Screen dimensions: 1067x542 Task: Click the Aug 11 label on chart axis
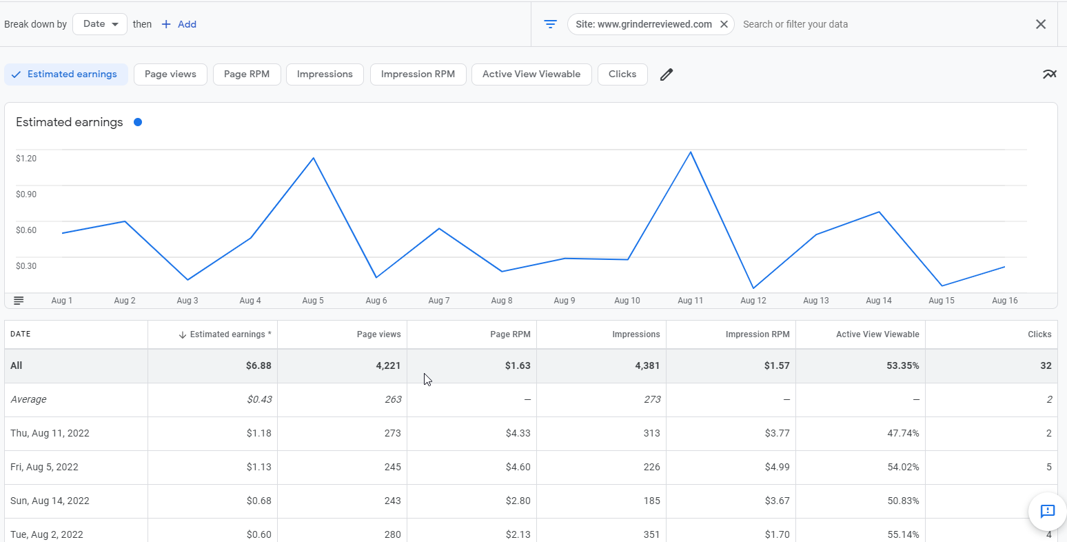pyautogui.click(x=691, y=301)
